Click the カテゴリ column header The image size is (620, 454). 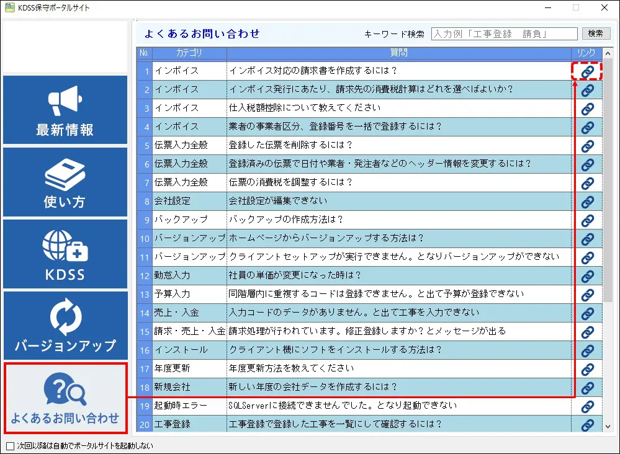click(x=189, y=53)
